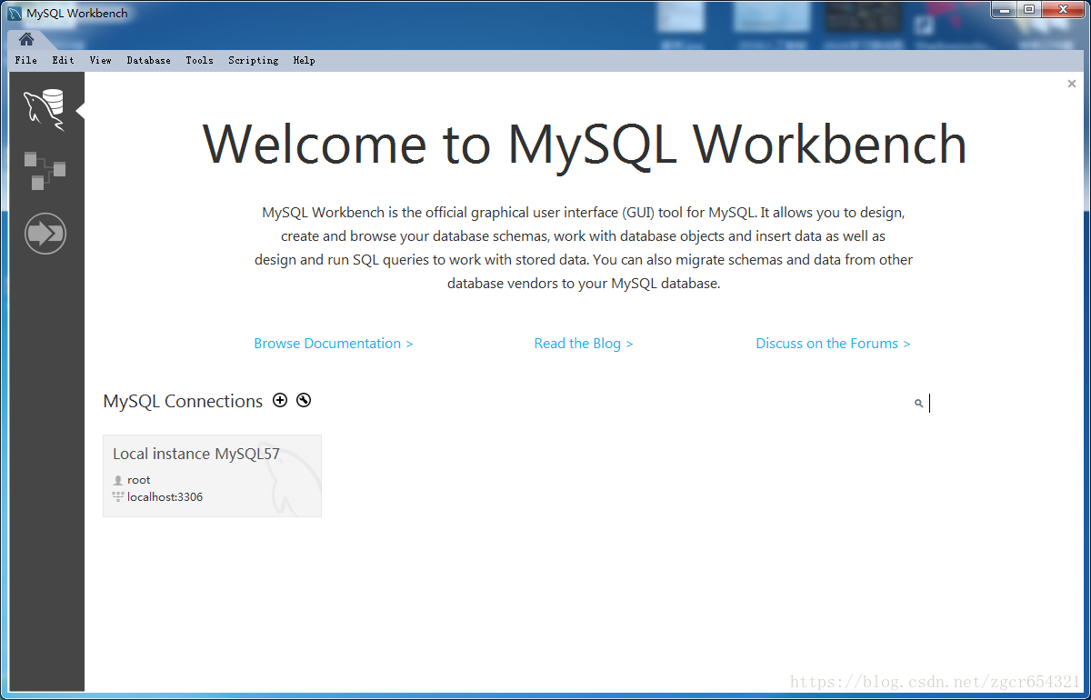Click the MySQL Workbench title bar app icon

[15, 14]
